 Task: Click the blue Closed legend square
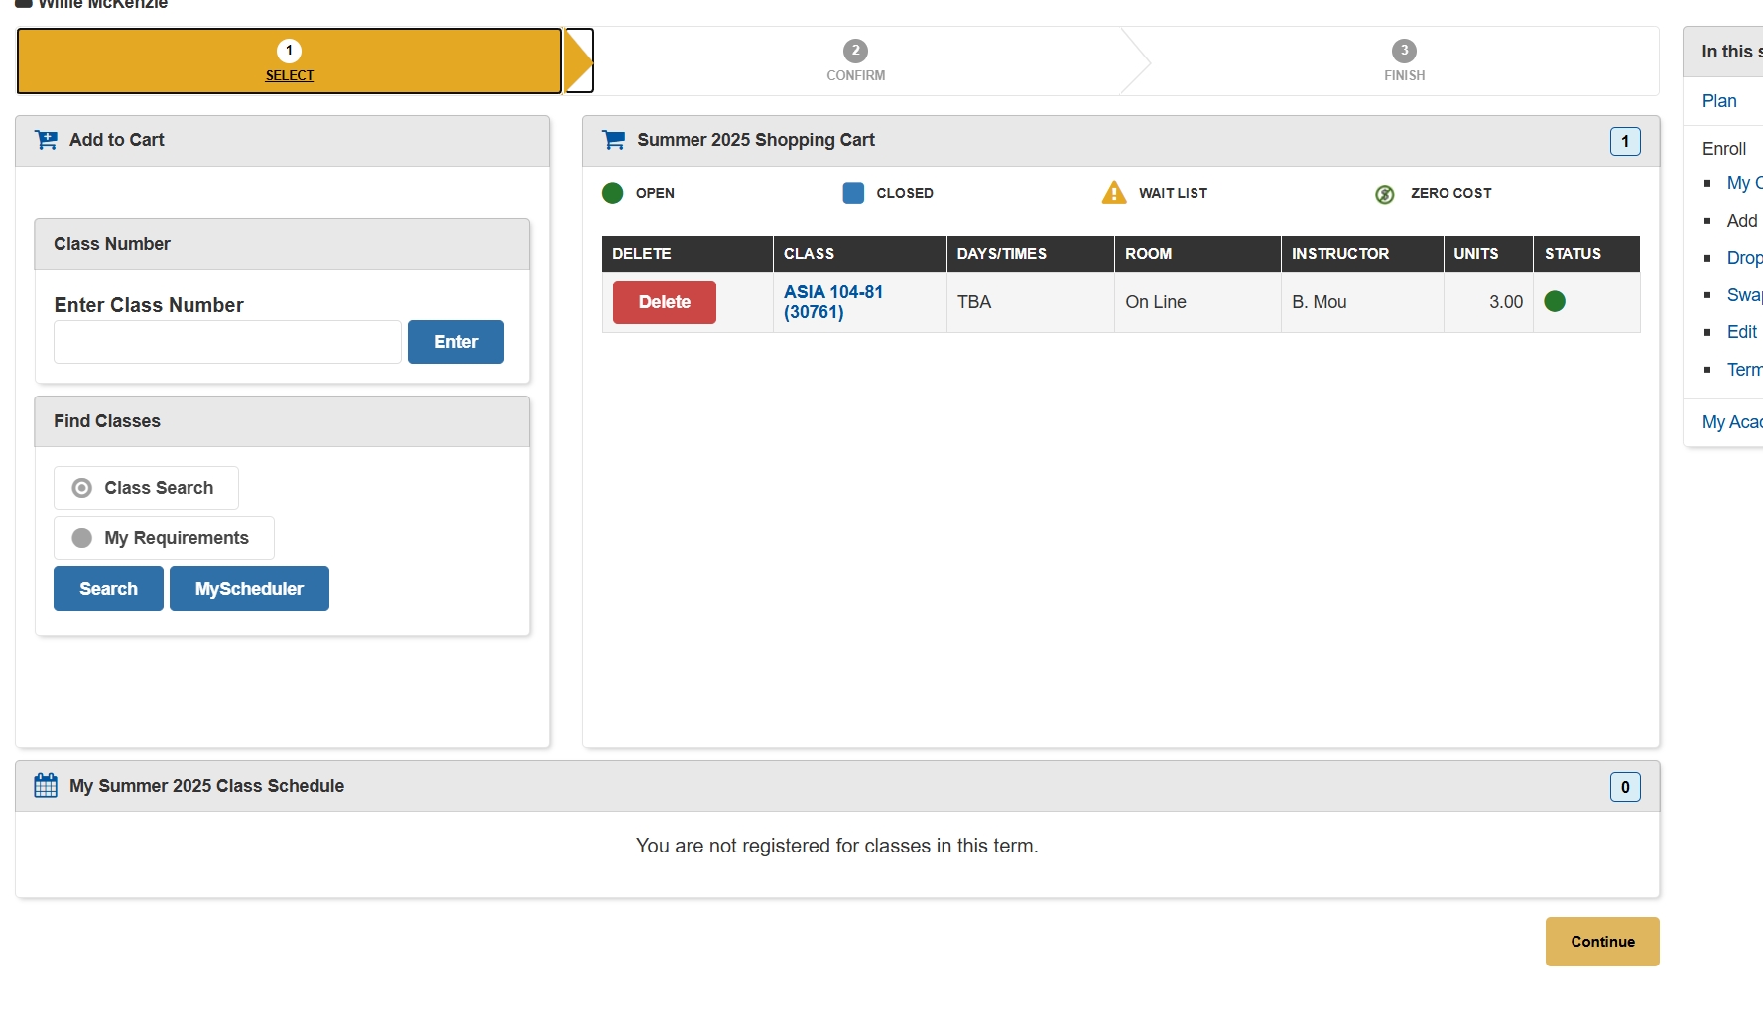pos(853,193)
